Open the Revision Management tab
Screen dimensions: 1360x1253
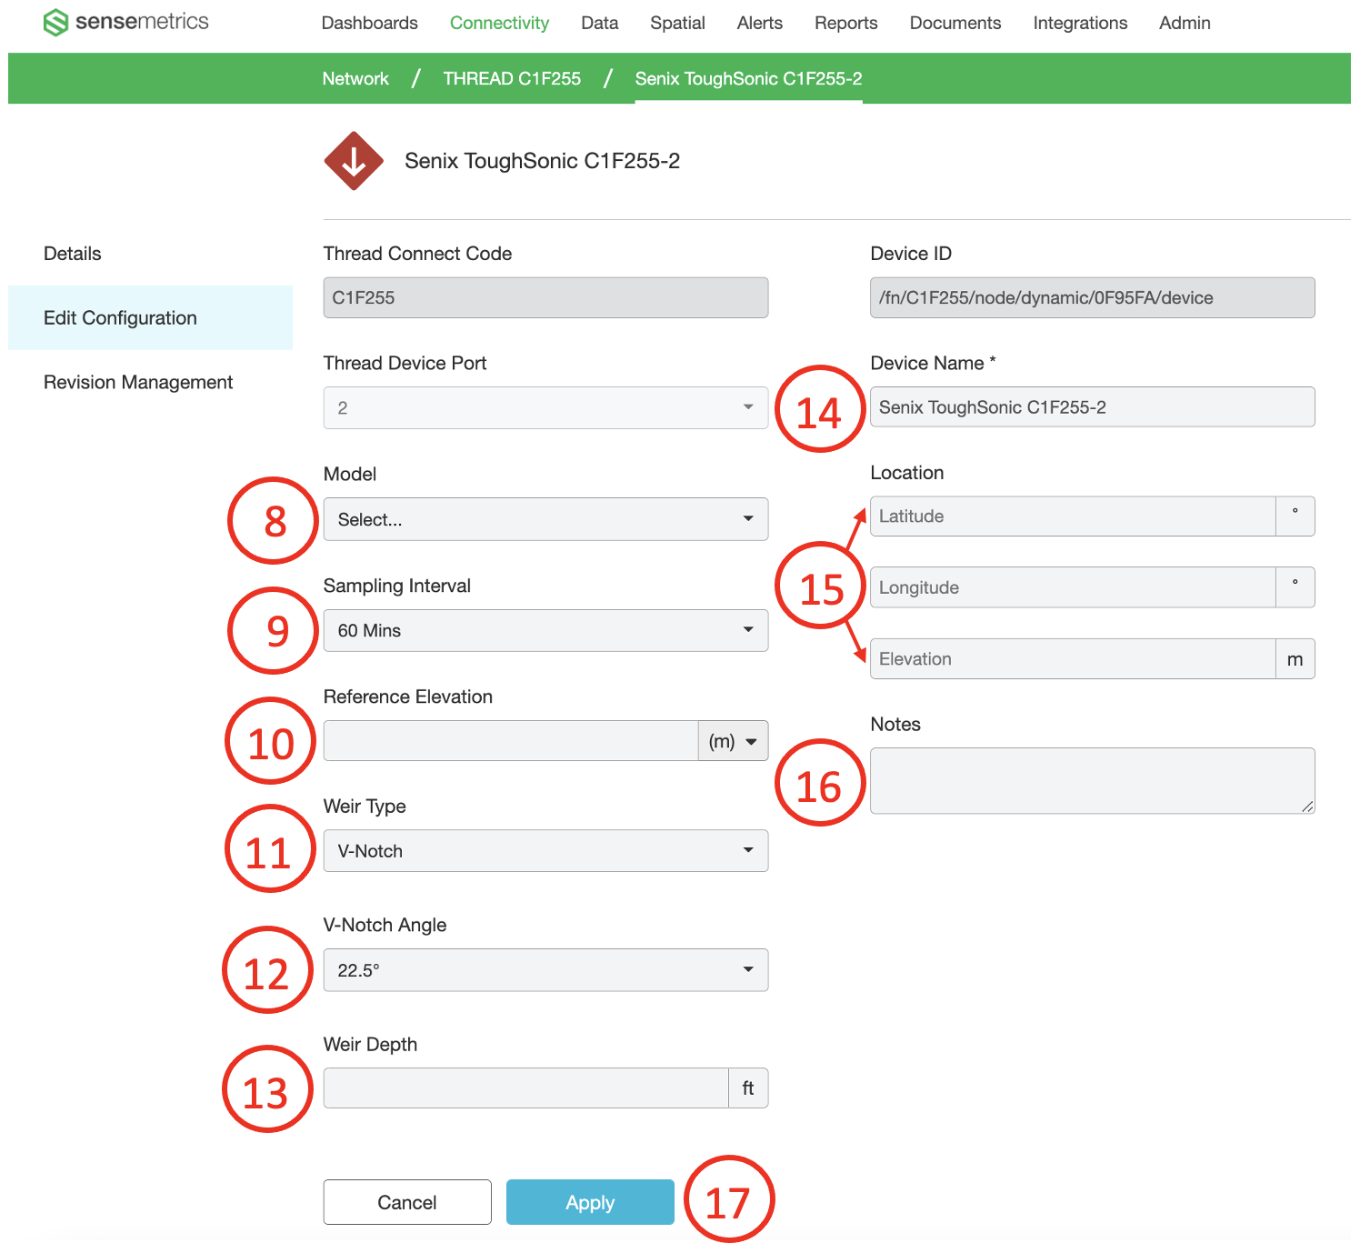[138, 382]
